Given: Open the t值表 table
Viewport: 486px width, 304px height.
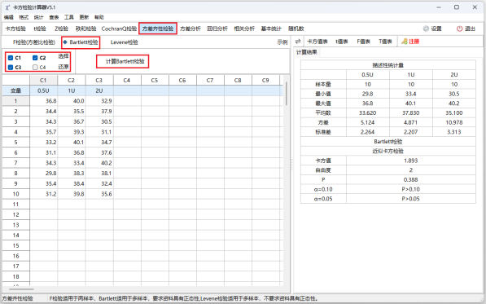Looking at the screenshot, I should click(x=341, y=42).
